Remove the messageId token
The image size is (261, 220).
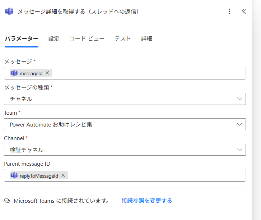[x=47, y=73]
